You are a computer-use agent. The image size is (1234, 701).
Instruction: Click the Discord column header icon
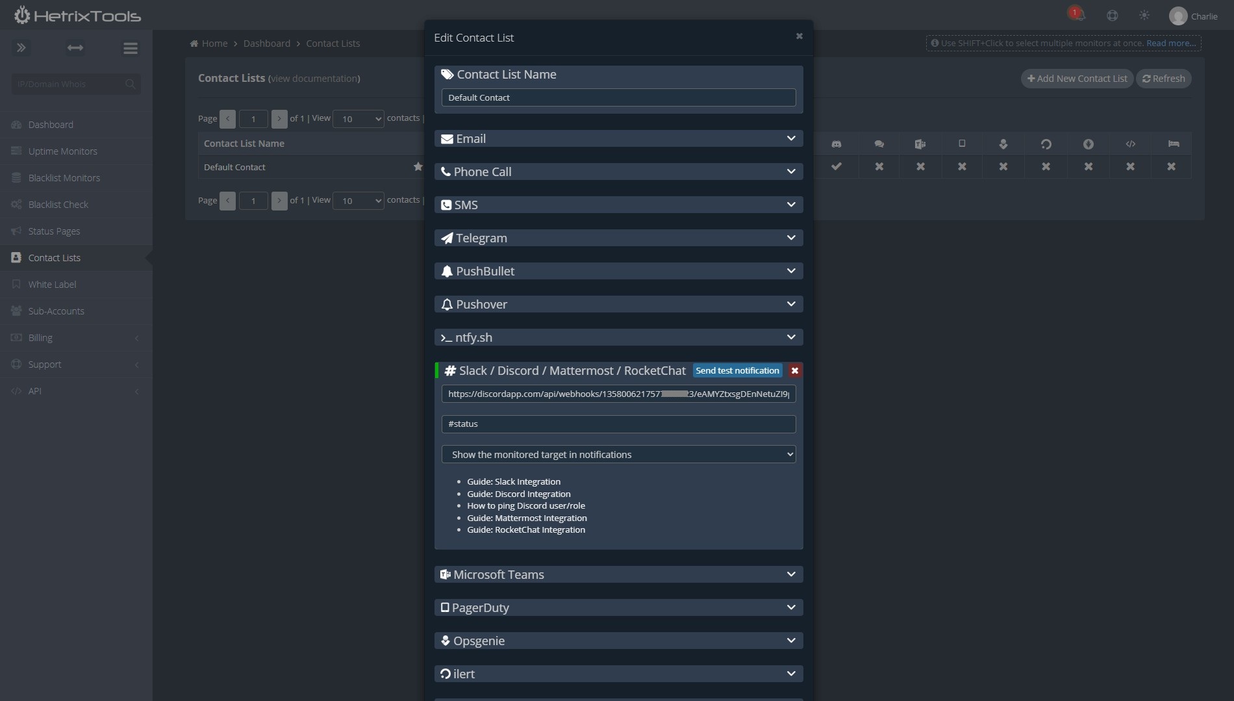837,144
